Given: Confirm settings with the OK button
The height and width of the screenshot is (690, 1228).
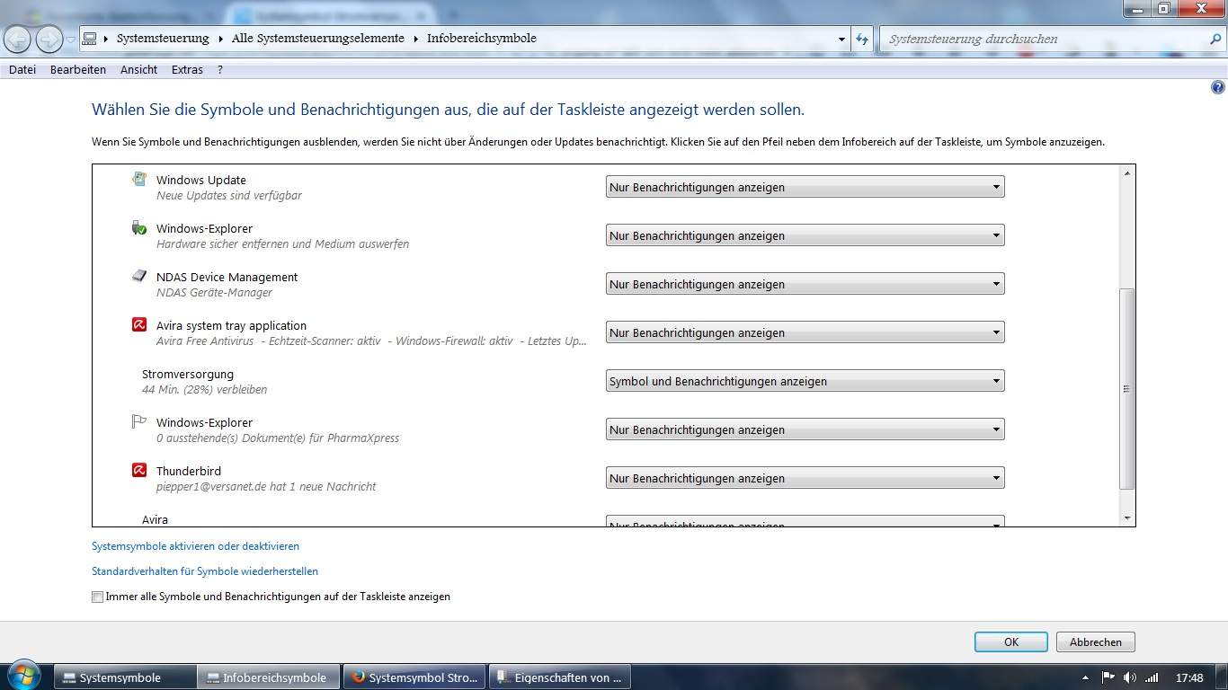Looking at the screenshot, I should [x=1010, y=641].
